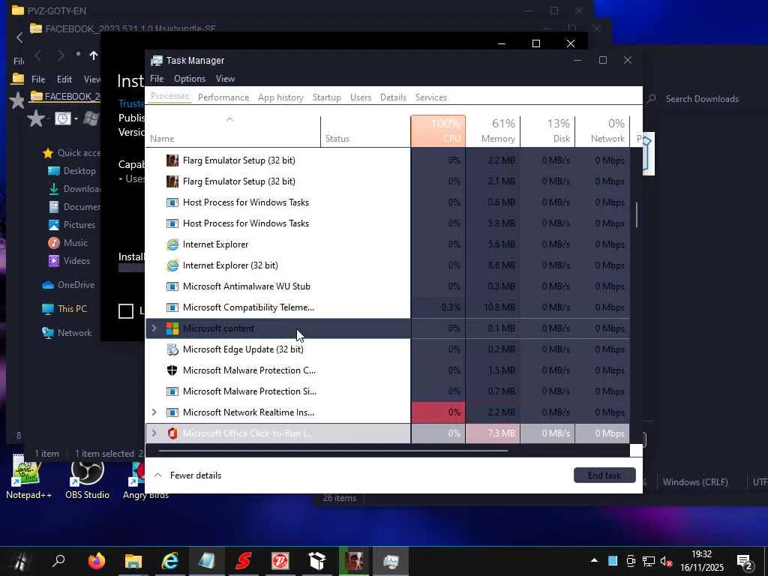Click the Status column header

366,131
